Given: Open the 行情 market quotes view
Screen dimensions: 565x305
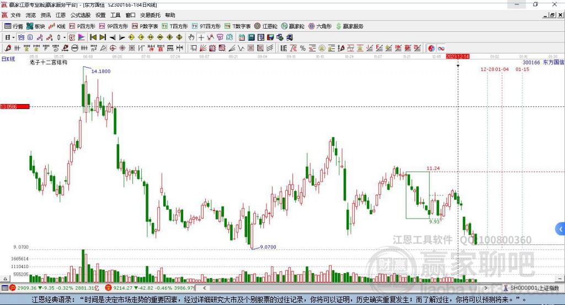Looking at the screenshot, I should (14, 26).
